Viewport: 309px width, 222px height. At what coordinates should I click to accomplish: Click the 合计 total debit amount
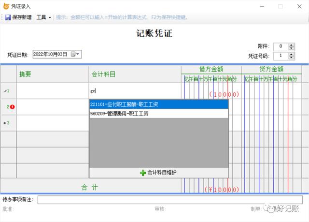[222, 190]
